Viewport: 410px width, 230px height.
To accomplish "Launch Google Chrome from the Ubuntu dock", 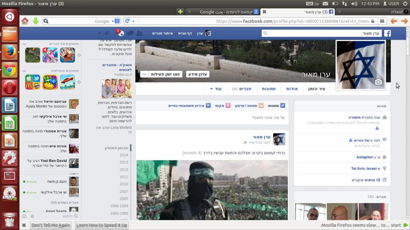I will tap(9, 70).
